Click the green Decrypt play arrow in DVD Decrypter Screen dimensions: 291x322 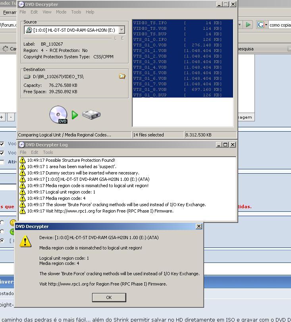75,115
